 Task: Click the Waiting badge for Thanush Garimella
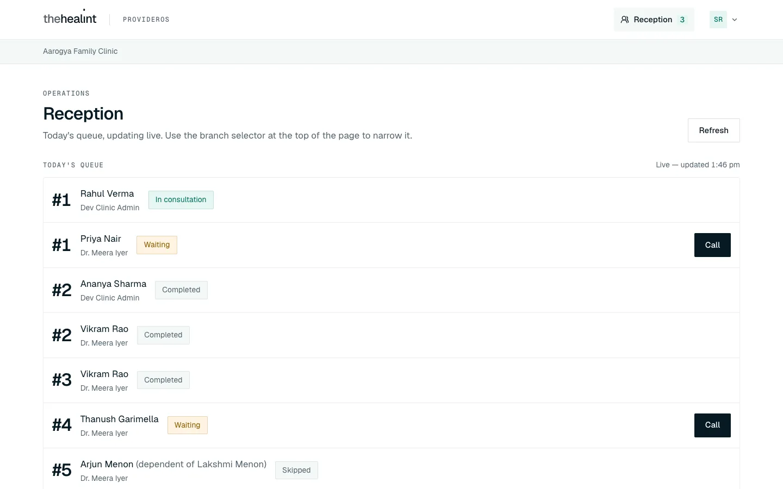(188, 425)
